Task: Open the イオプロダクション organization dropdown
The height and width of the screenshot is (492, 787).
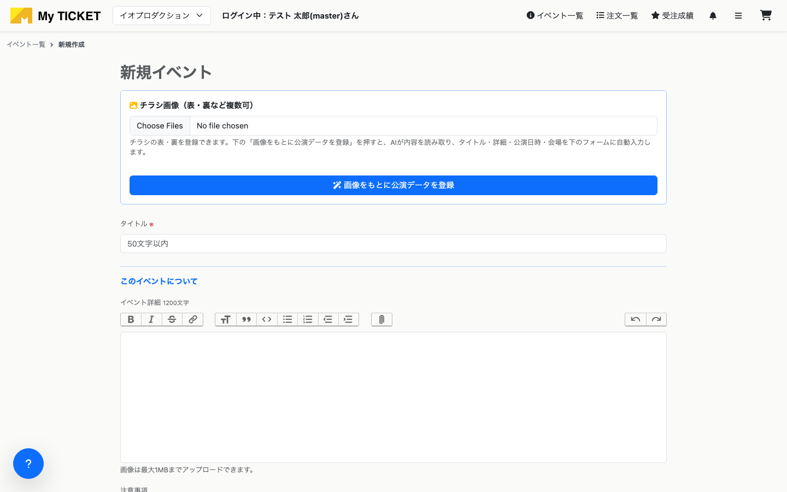Action: click(162, 16)
